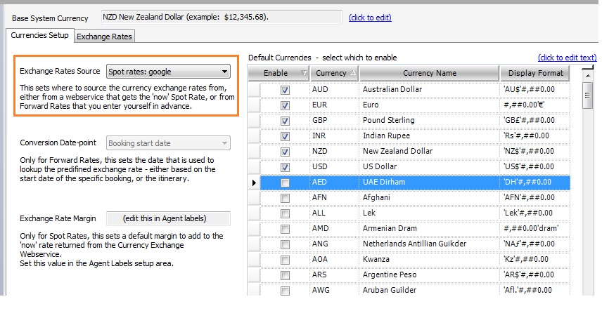Toggle the INR Indian Rupee checkbox

[285, 136]
